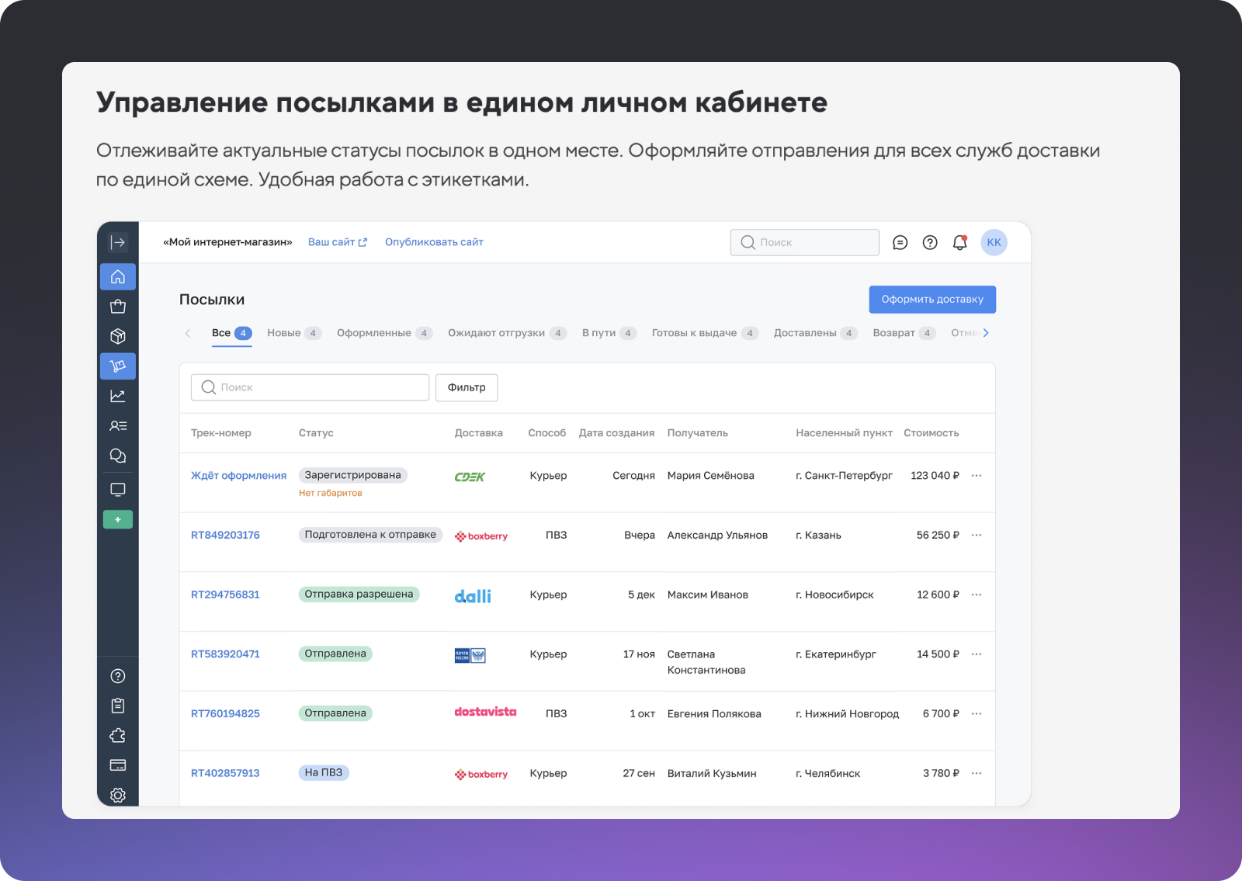
Task: Open the Apps (puzzle piece) sidebar icon
Action: pyautogui.click(x=118, y=735)
